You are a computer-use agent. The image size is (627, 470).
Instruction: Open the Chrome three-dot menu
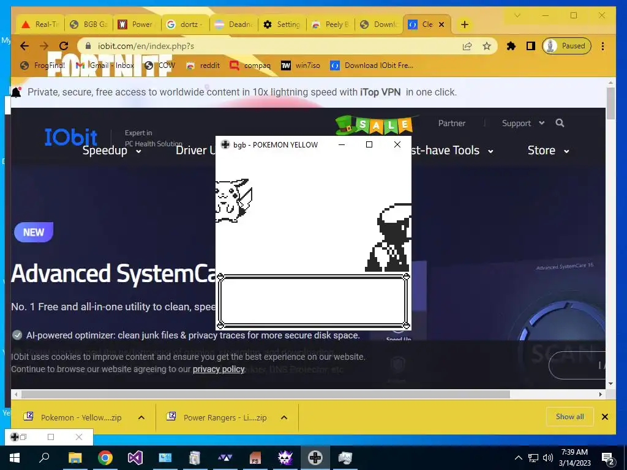[603, 46]
